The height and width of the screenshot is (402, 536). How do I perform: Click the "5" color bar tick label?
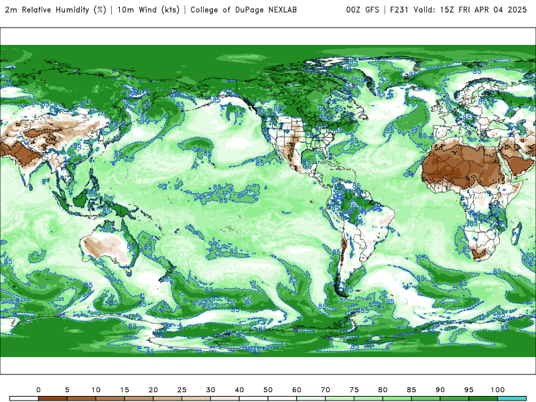(67, 390)
